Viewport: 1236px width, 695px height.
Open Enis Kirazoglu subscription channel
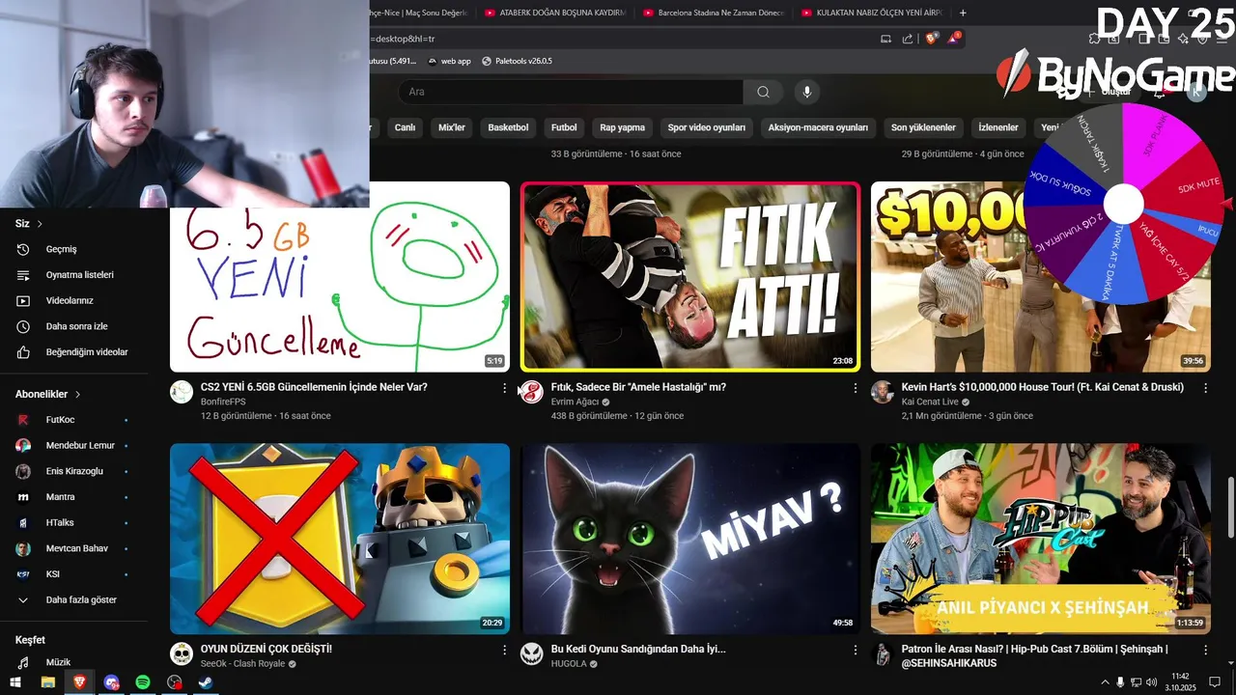pos(73,471)
